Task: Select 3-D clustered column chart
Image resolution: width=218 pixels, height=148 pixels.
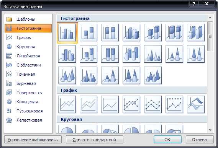Action: pos(131,33)
